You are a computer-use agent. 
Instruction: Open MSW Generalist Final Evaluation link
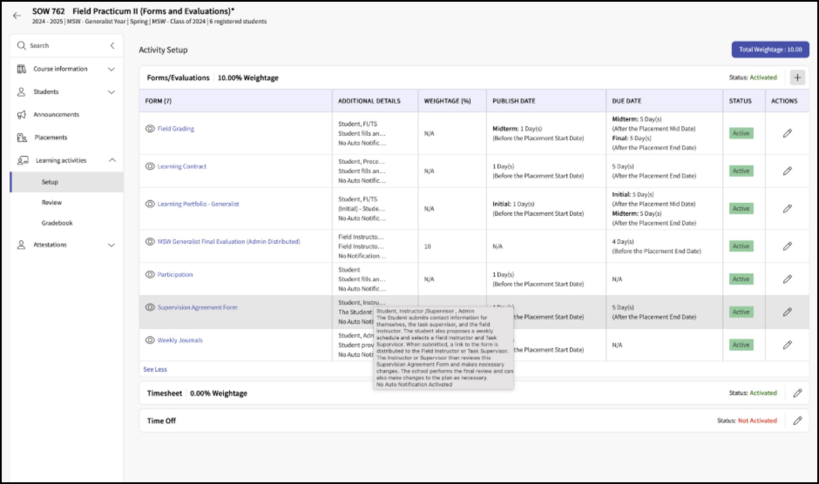coord(229,241)
